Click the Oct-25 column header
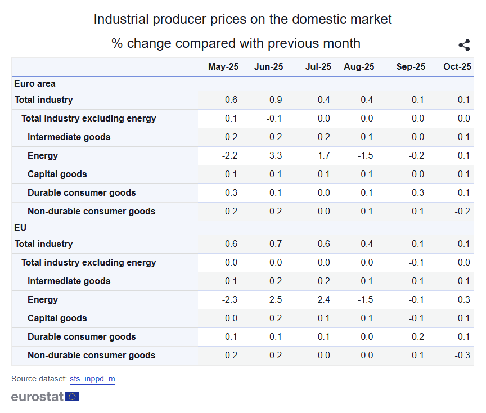The width and height of the screenshot is (486, 413). (x=457, y=67)
